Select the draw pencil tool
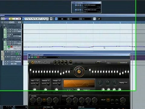Screen dimensions: 145x109 point(40,19)
